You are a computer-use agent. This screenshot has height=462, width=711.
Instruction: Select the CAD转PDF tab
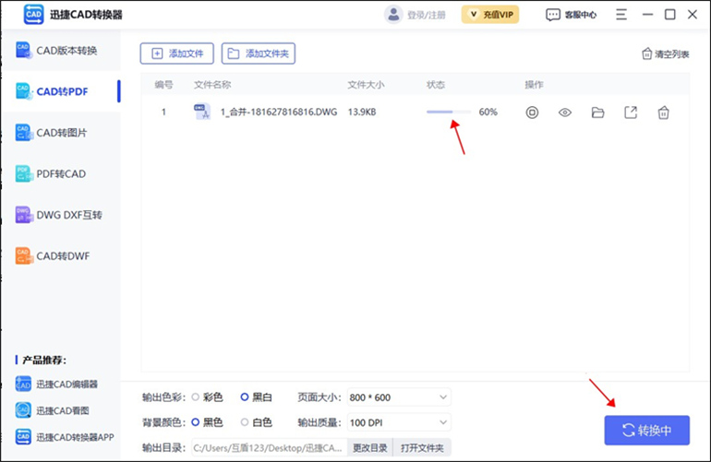(61, 91)
